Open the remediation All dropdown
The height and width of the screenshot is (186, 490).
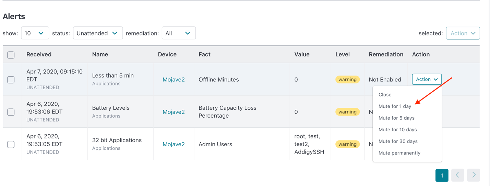point(178,33)
